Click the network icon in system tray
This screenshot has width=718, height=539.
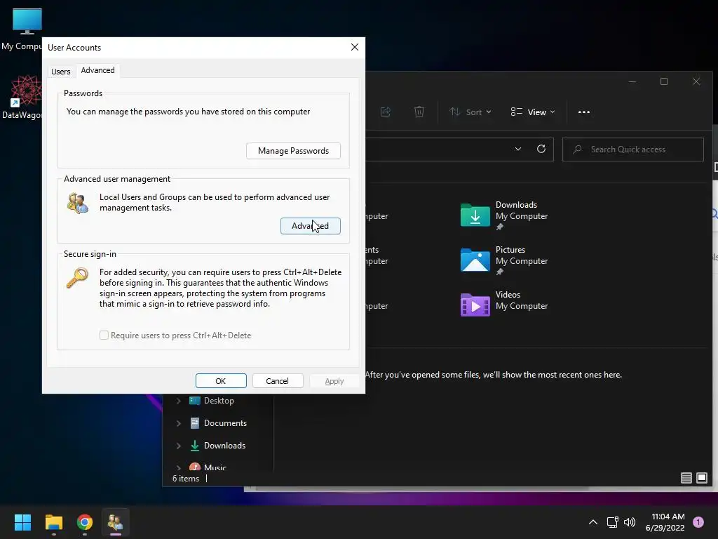pyautogui.click(x=612, y=522)
